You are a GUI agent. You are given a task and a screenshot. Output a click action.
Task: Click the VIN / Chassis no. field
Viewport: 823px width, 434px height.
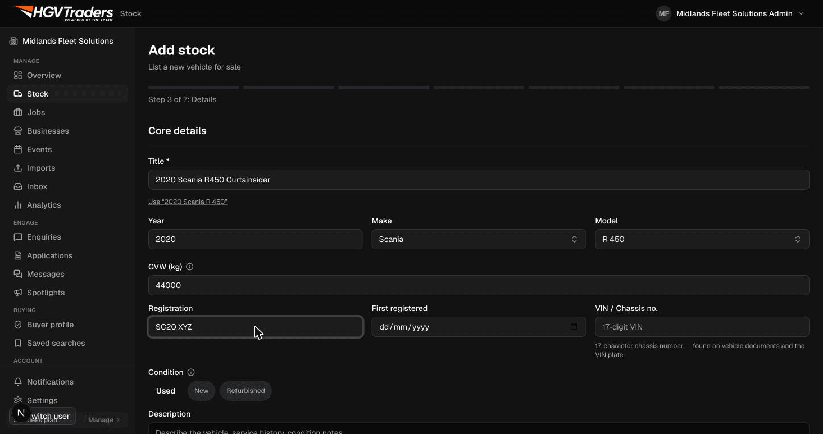(702, 327)
